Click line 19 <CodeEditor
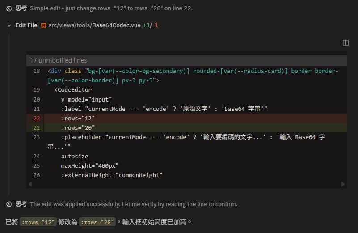 [73, 90]
